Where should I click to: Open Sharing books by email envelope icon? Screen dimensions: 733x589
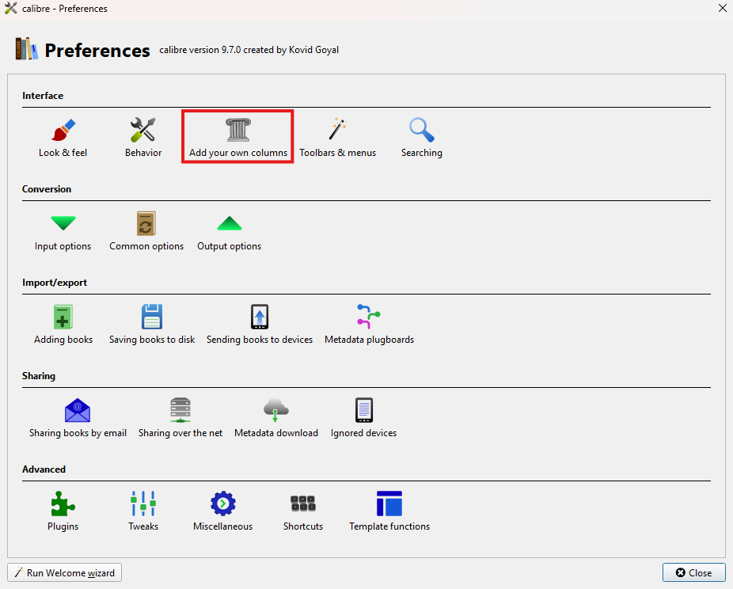point(78,410)
